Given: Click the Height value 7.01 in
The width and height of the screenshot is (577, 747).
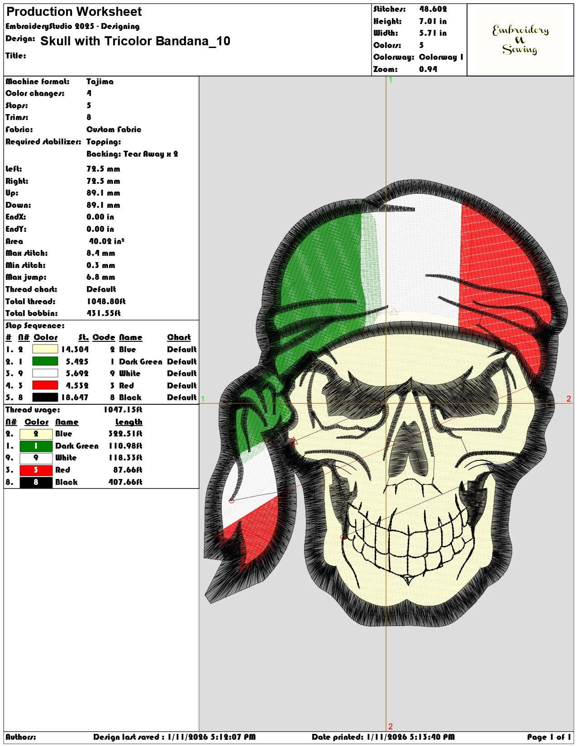Looking at the screenshot, I should point(433,21).
